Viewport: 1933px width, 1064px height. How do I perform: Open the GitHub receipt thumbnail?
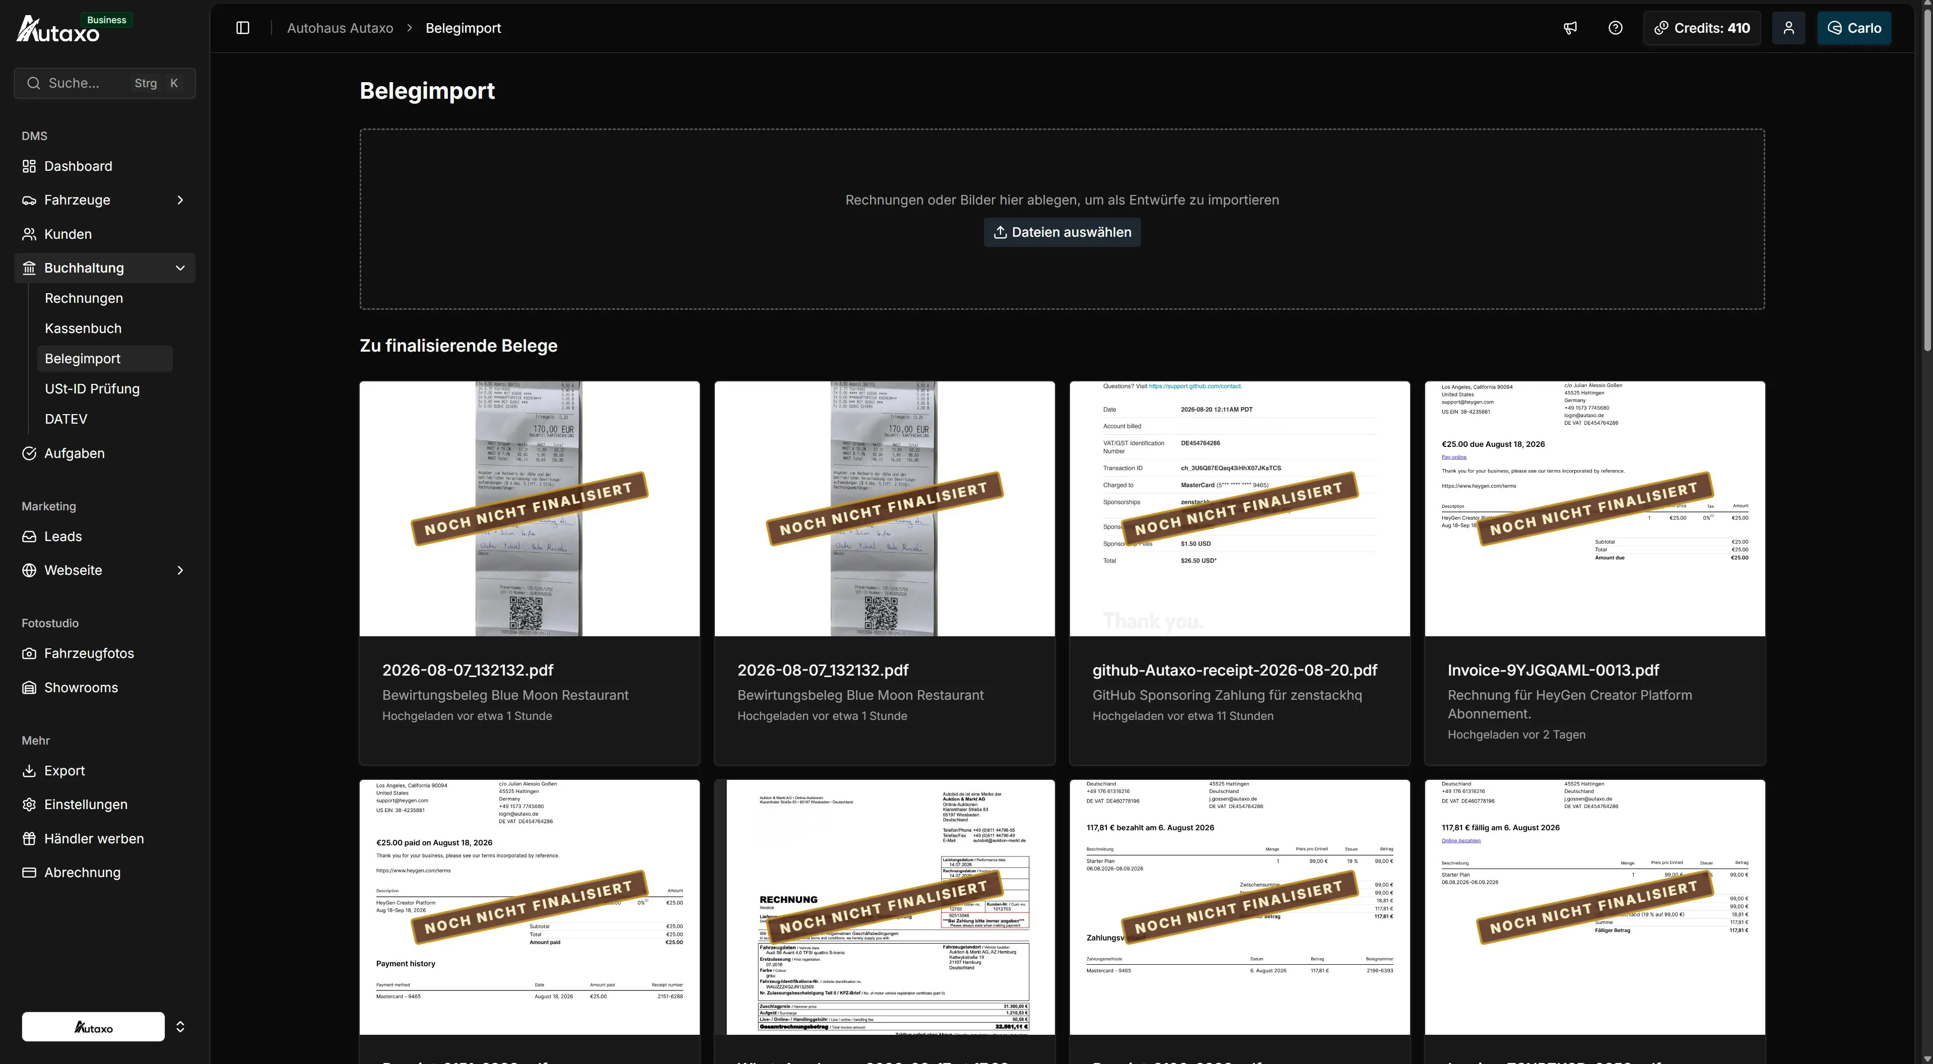(x=1240, y=509)
